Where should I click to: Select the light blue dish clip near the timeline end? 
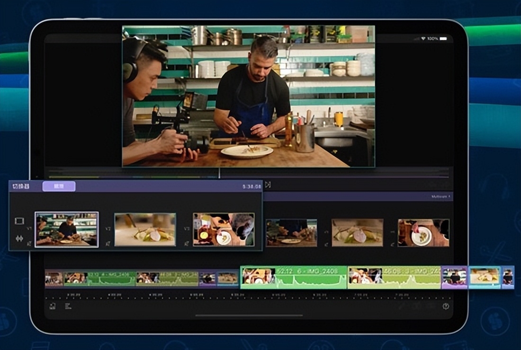point(485,277)
